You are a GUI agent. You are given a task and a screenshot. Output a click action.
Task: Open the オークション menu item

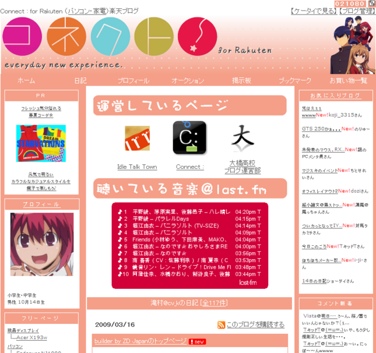point(188,80)
